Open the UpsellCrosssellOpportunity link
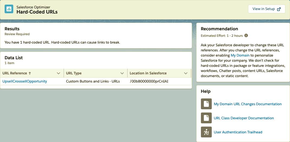This screenshot has height=142, width=290. pos(25,81)
